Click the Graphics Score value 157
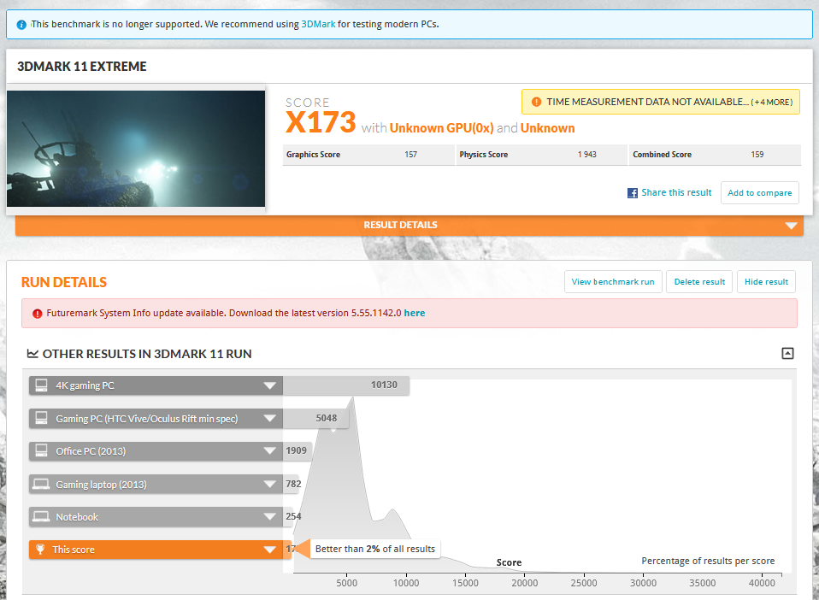Viewport: 819px width, 600px height. [x=410, y=155]
